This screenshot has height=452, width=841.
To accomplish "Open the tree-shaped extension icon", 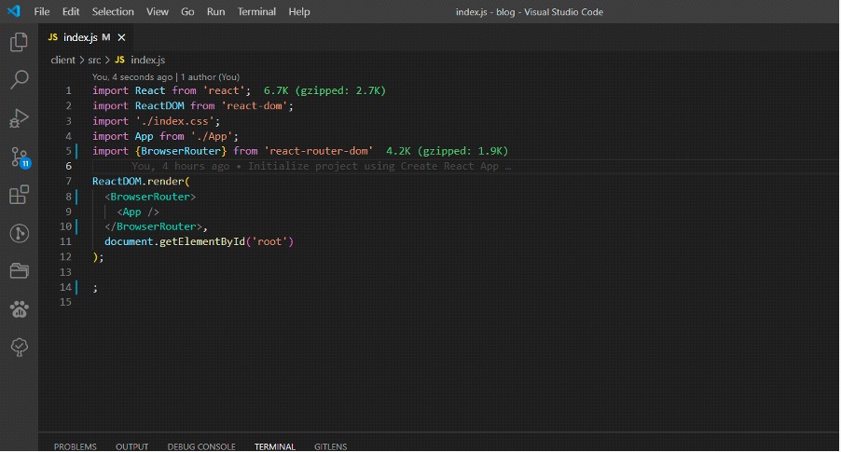I will [x=19, y=348].
